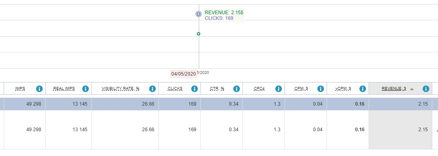Show info tooltip for CTR, % column
The width and height of the screenshot is (438, 156).
point(236,89)
